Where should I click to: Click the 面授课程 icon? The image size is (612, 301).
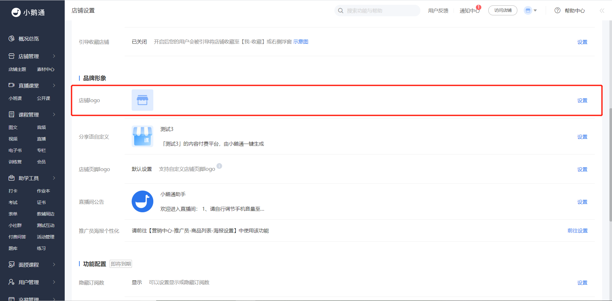[x=11, y=264]
